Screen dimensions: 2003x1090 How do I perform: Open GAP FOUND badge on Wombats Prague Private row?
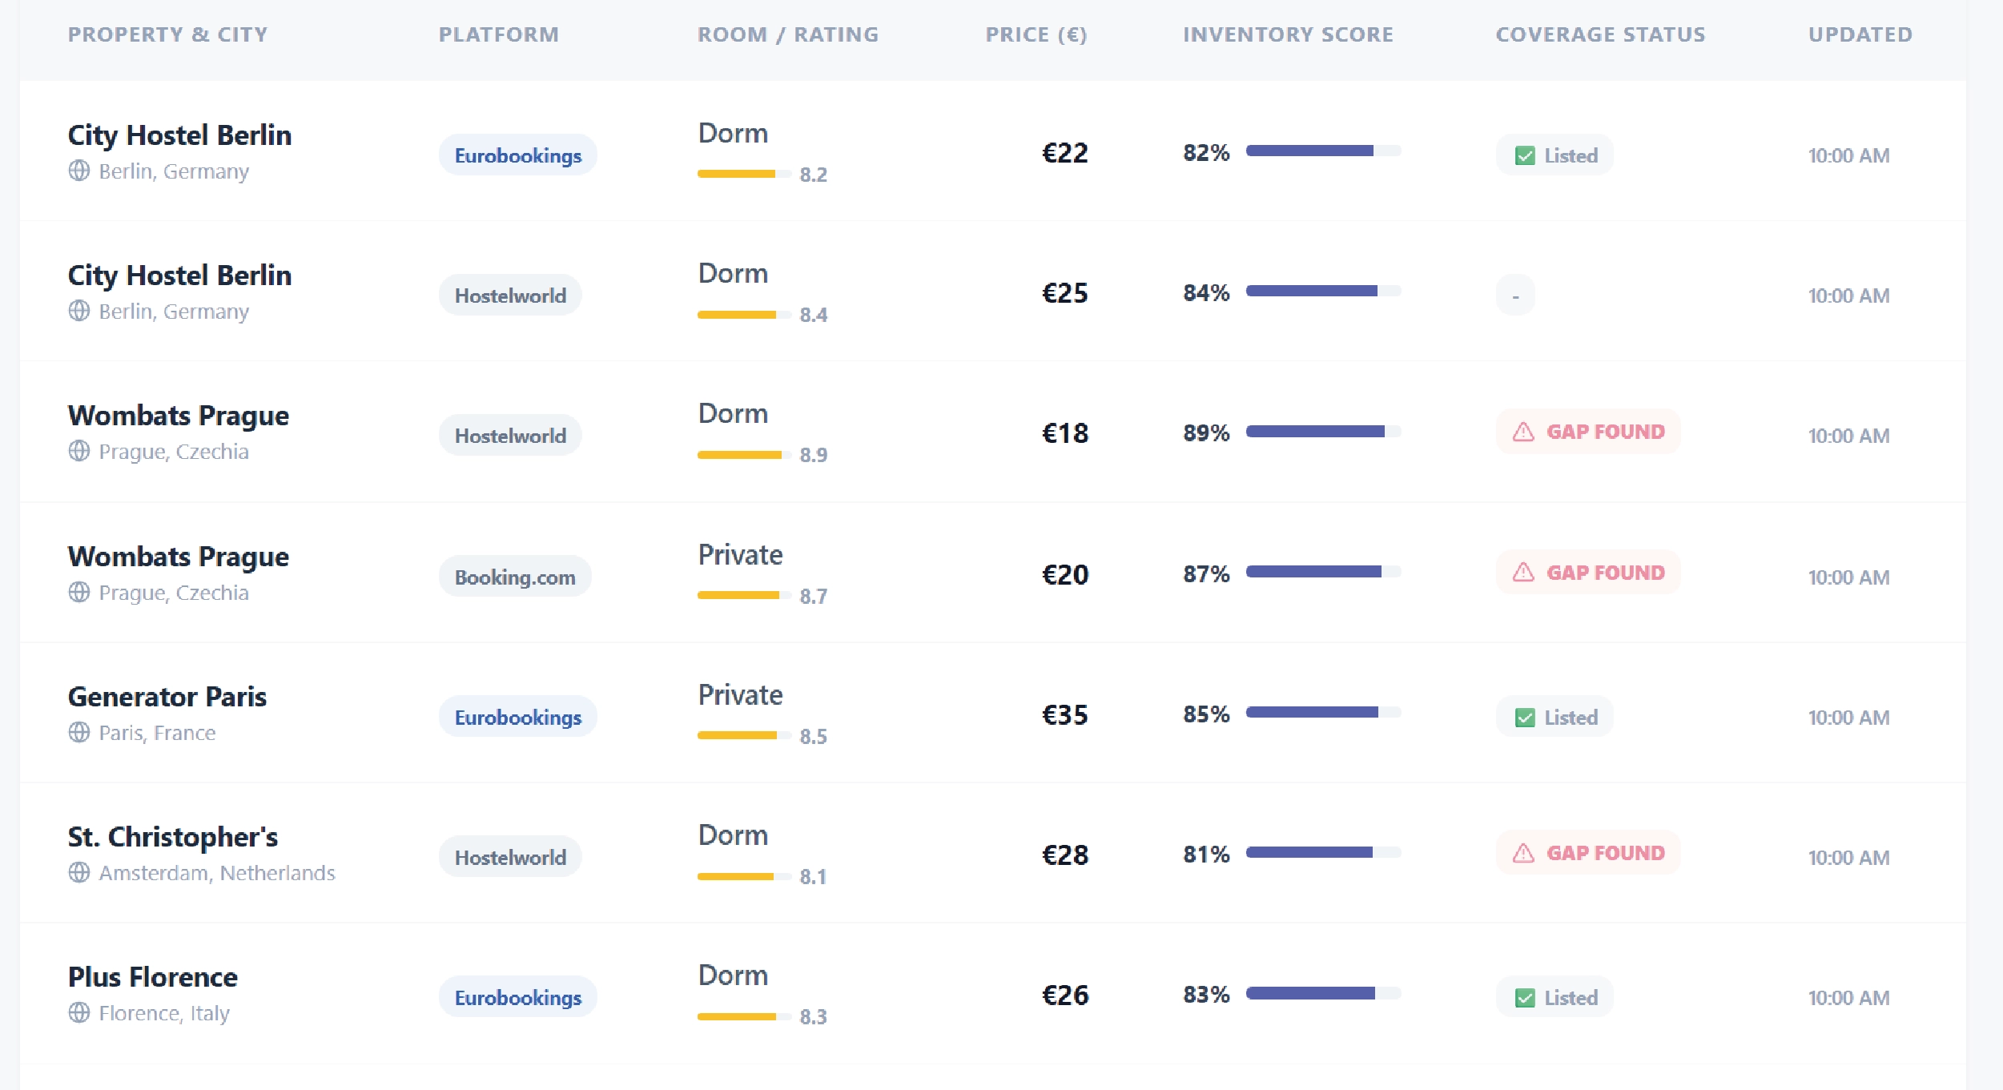pos(1588,573)
